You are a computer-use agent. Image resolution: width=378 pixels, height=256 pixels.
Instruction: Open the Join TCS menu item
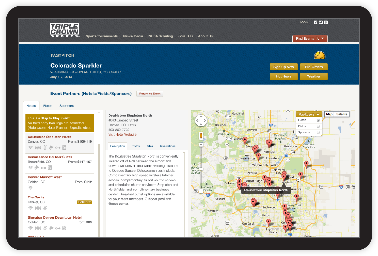pyautogui.click(x=185, y=36)
